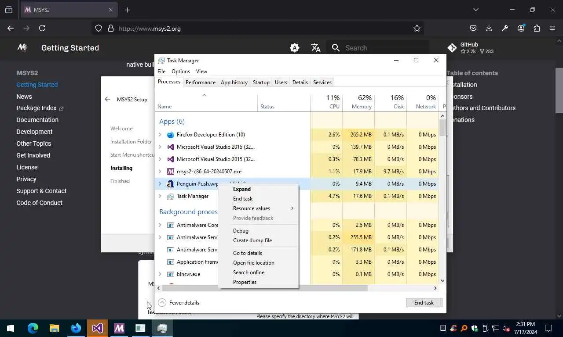Click the msys2-x86_64-20240507.exe process icon
Screen dimensions: 563x337
171,172
